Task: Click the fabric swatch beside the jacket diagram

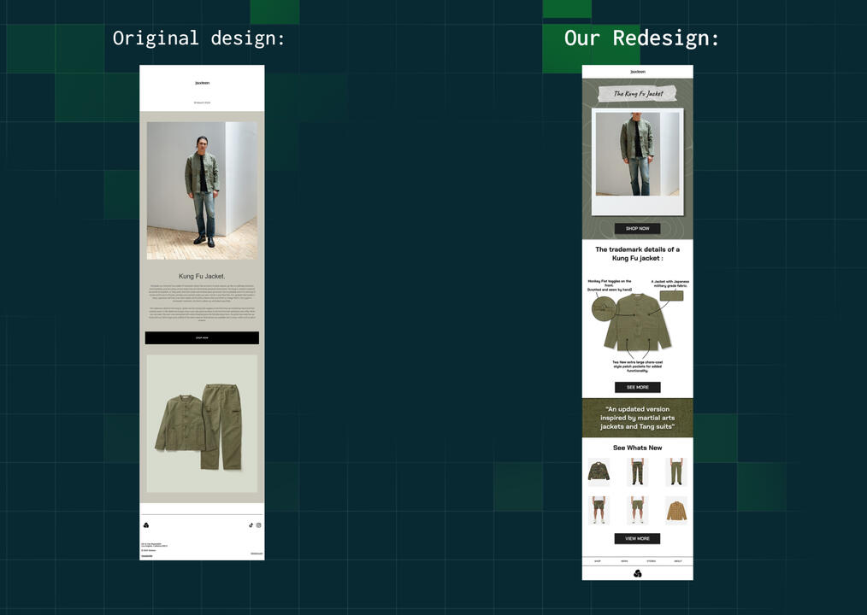Action: click(671, 296)
